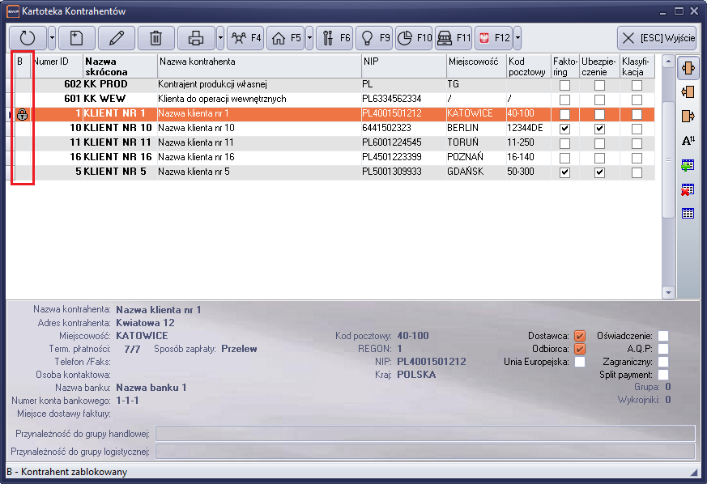The image size is (707, 484).
Task: Open the dropdown arrow after F12 button
Action: tap(517, 37)
